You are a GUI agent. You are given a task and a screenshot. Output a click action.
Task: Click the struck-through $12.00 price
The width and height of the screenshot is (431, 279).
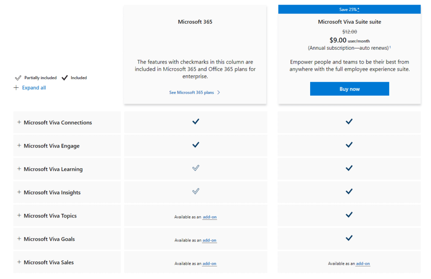coord(349,32)
